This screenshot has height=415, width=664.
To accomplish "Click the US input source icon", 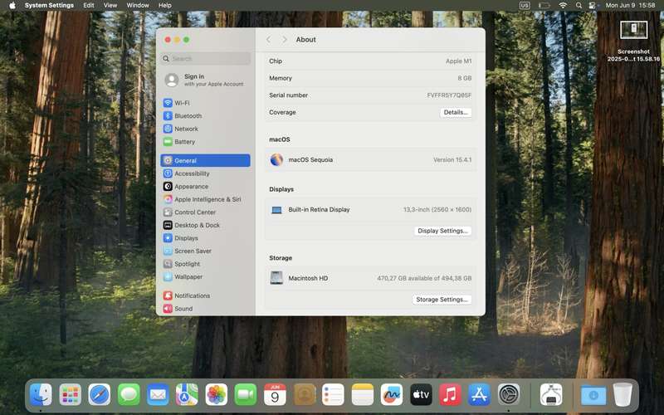I will [x=525, y=6].
